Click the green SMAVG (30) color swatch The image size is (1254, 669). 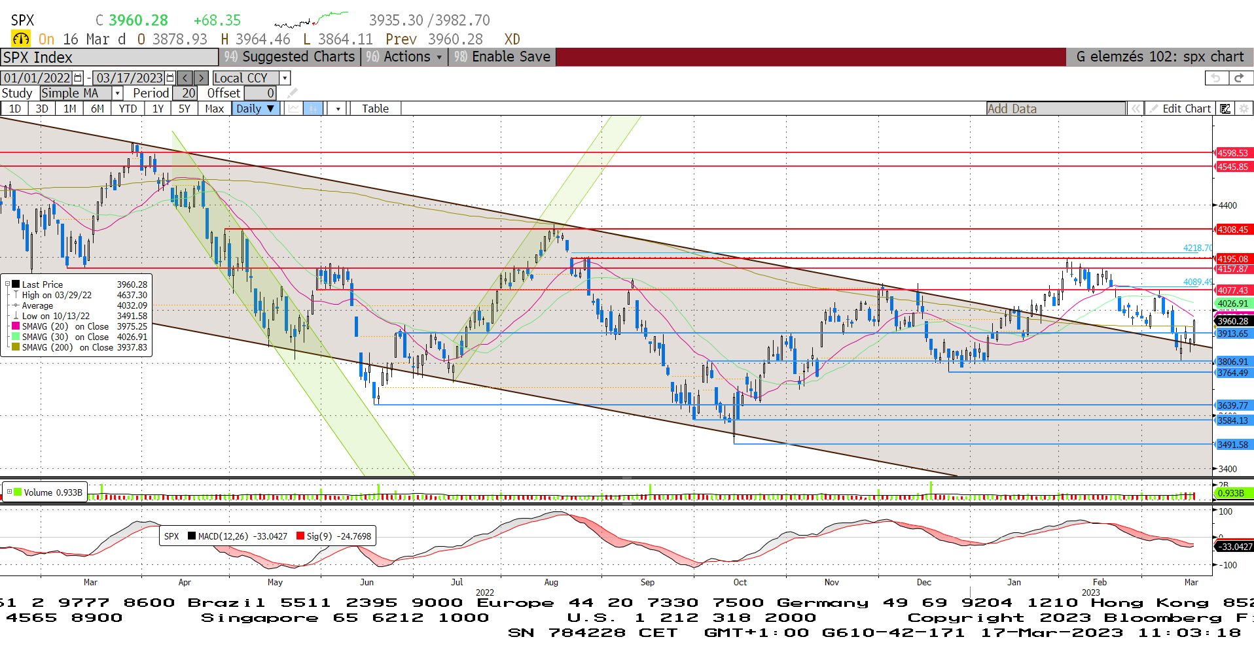(x=16, y=336)
